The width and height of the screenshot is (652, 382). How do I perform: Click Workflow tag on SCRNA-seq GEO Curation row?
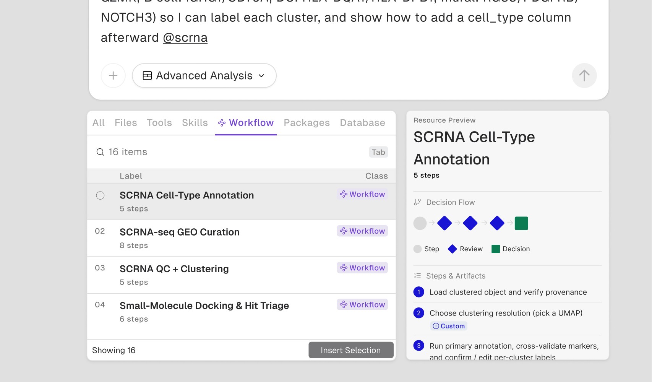[362, 231]
